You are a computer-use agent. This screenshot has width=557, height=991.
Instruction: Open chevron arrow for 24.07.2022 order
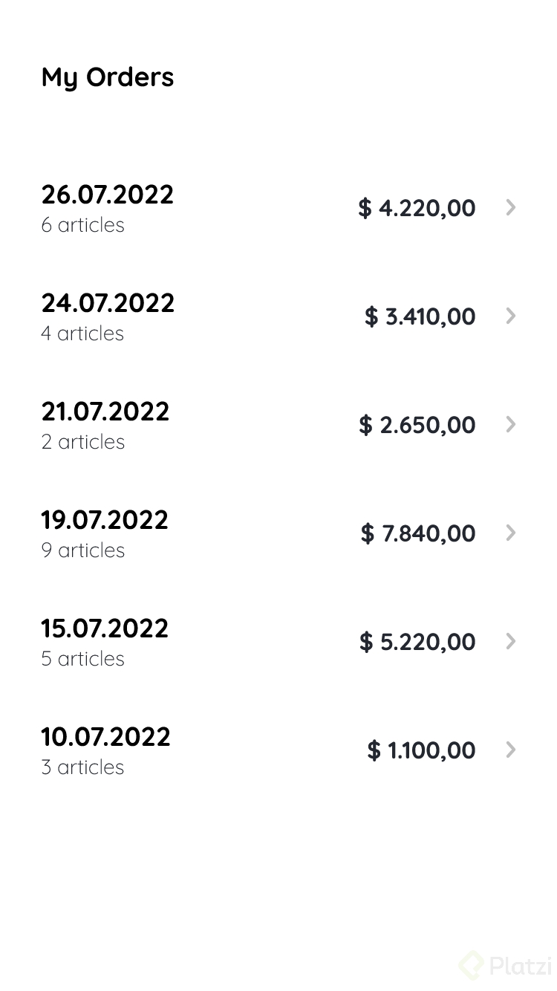(511, 316)
